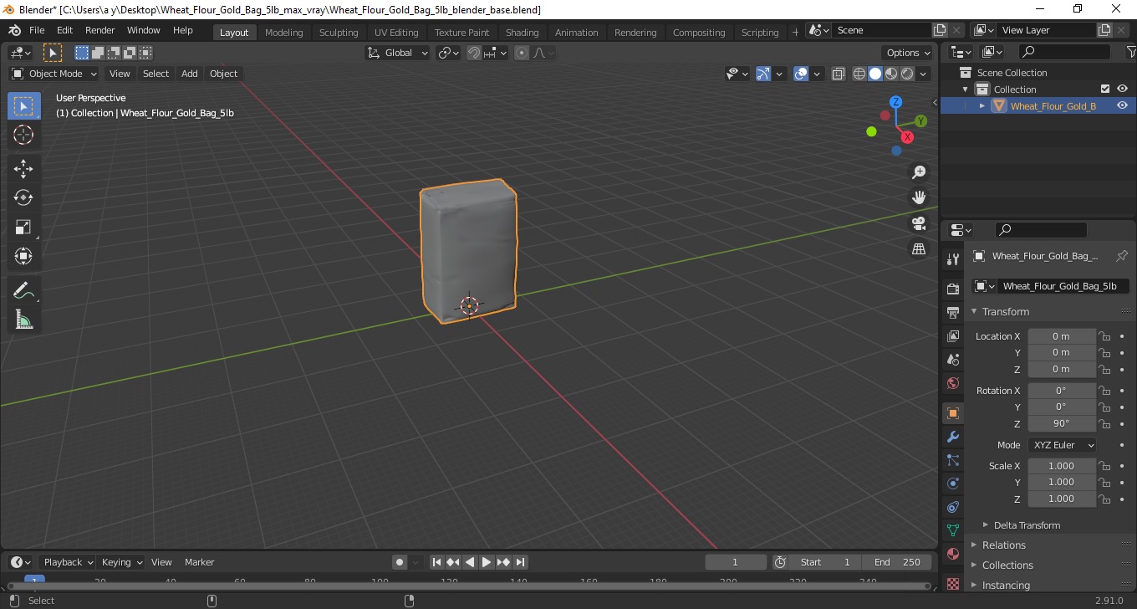Switch to Rendered viewport shading
This screenshot has height=609, width=1137.
(x=907, y=74)
